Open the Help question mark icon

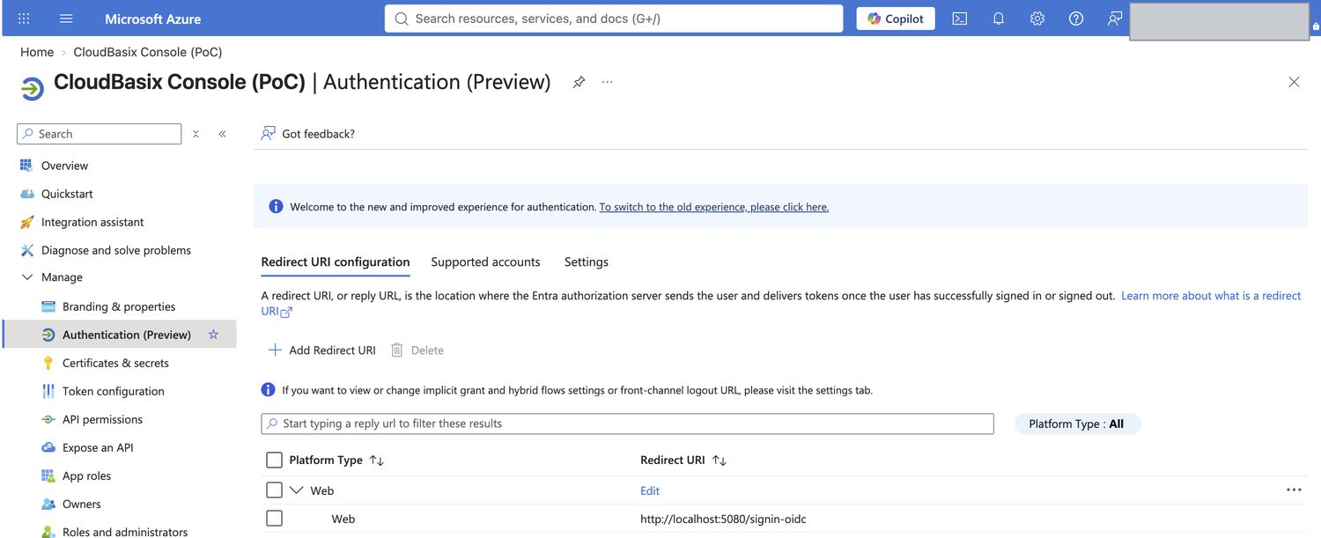1076,18
